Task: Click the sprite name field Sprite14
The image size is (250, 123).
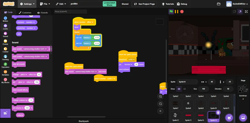Action: coord(187,82)
